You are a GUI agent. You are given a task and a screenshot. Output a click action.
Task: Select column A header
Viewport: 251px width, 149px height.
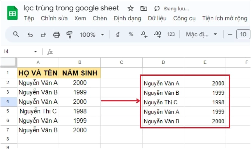[x=38, y=62]
